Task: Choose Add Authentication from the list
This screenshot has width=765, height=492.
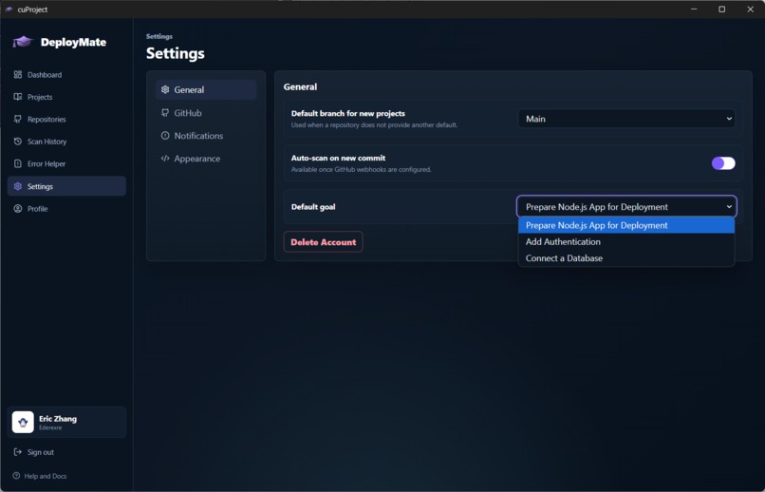Action: 626,241
